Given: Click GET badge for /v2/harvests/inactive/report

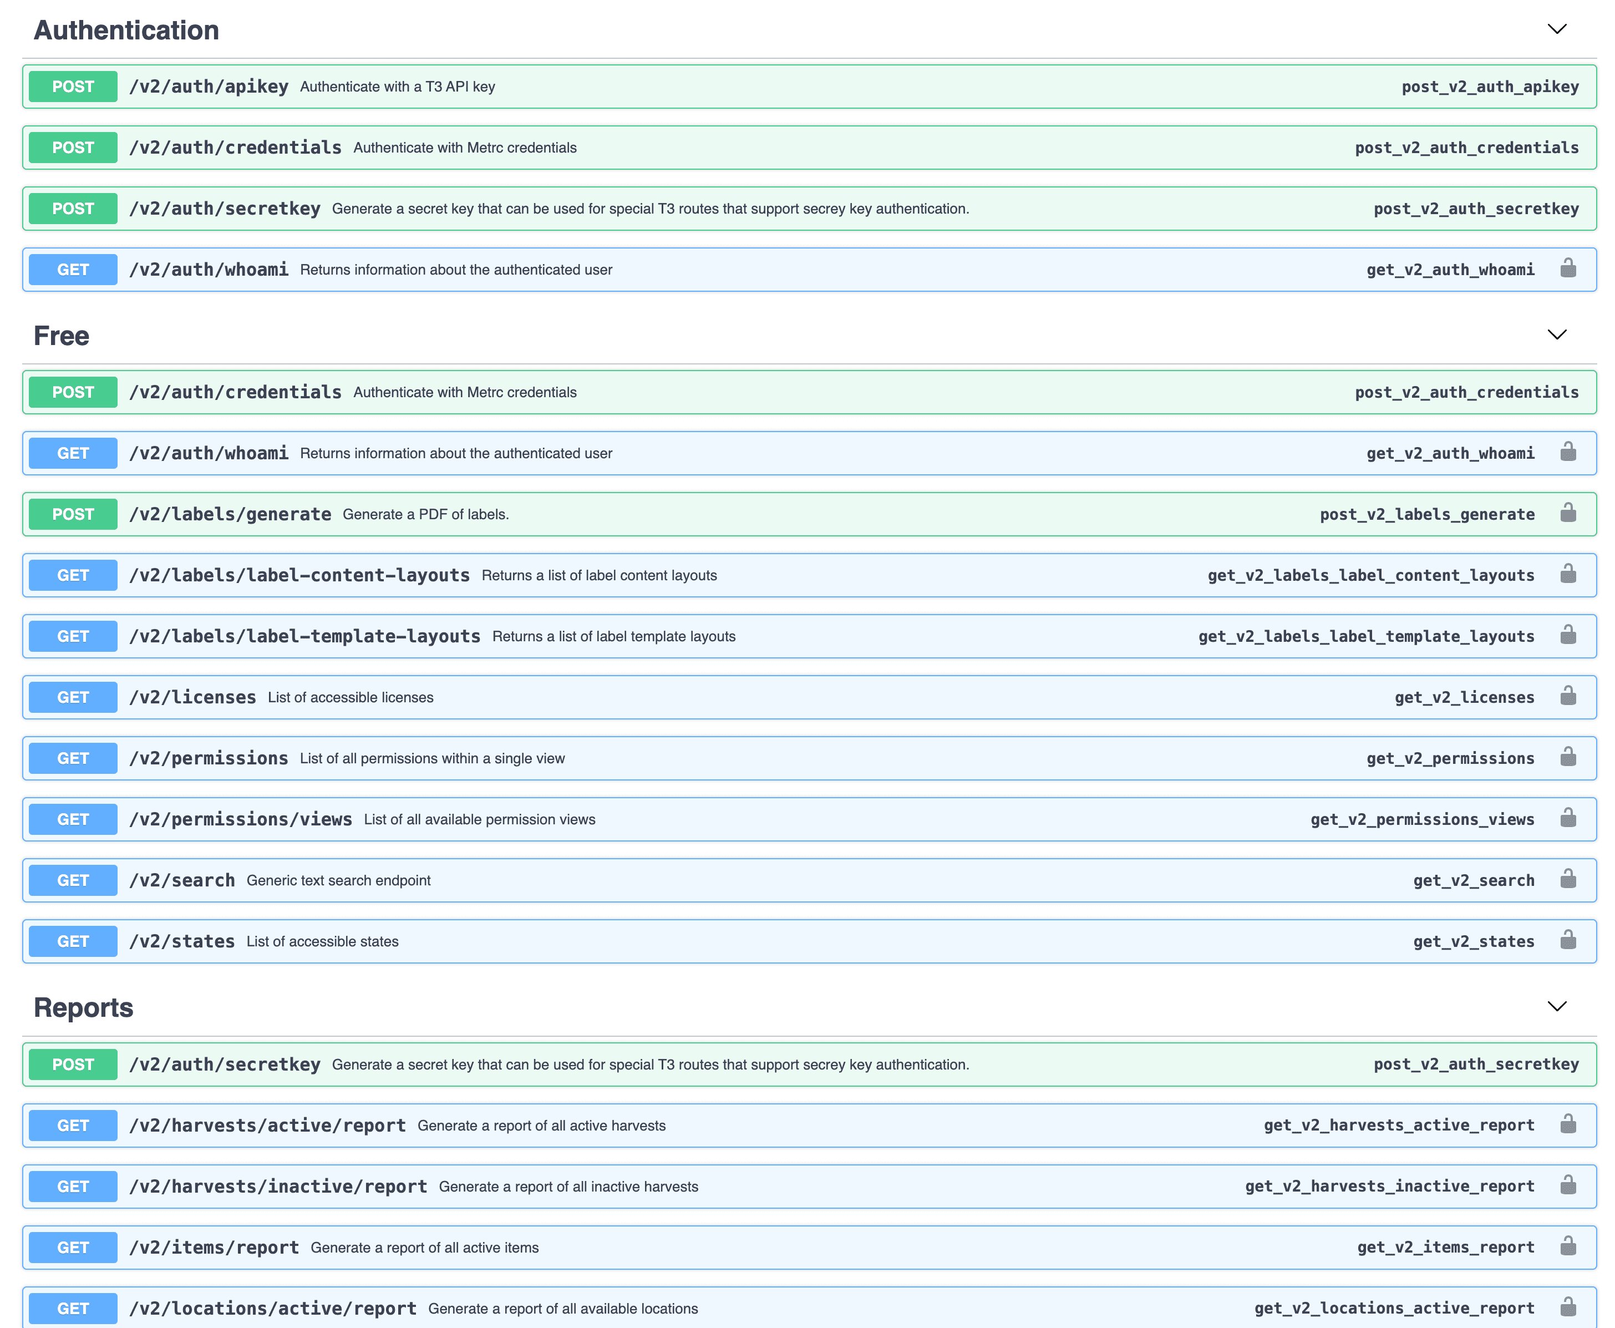Looking at the screenshot, I should point(73,1187).
